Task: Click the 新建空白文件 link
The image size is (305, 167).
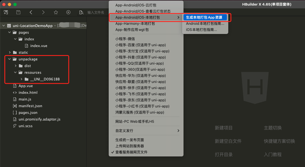Action: point(228,141)
